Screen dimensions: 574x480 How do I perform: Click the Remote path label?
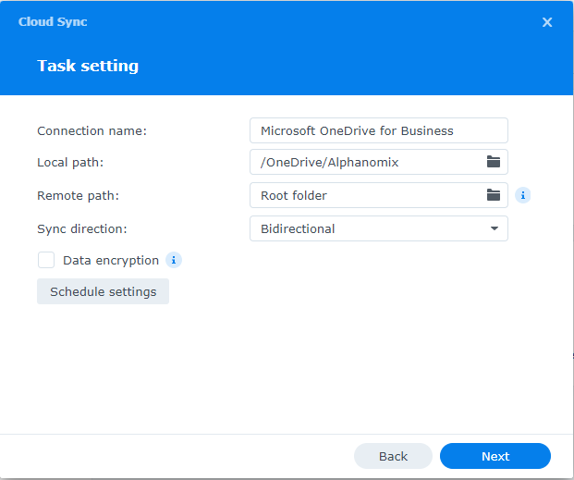point(78,196)
